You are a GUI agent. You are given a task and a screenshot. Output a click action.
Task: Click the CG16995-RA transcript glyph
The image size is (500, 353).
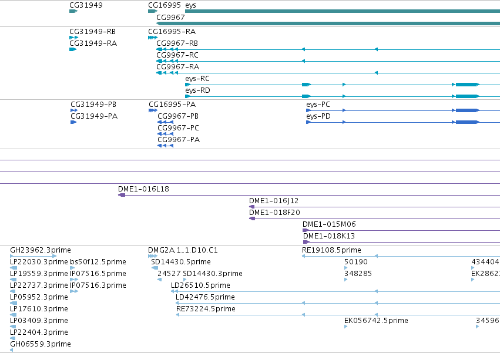pos(153,38)
